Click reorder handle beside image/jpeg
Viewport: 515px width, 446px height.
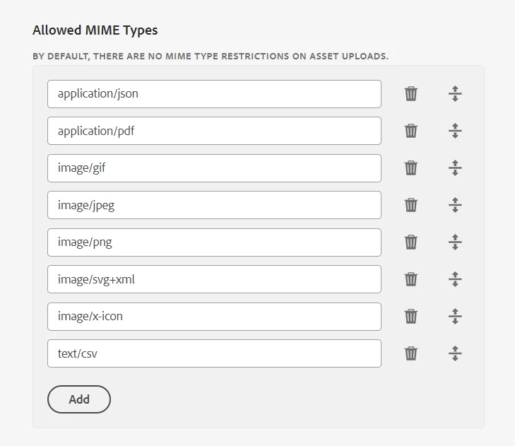(455, 205)
